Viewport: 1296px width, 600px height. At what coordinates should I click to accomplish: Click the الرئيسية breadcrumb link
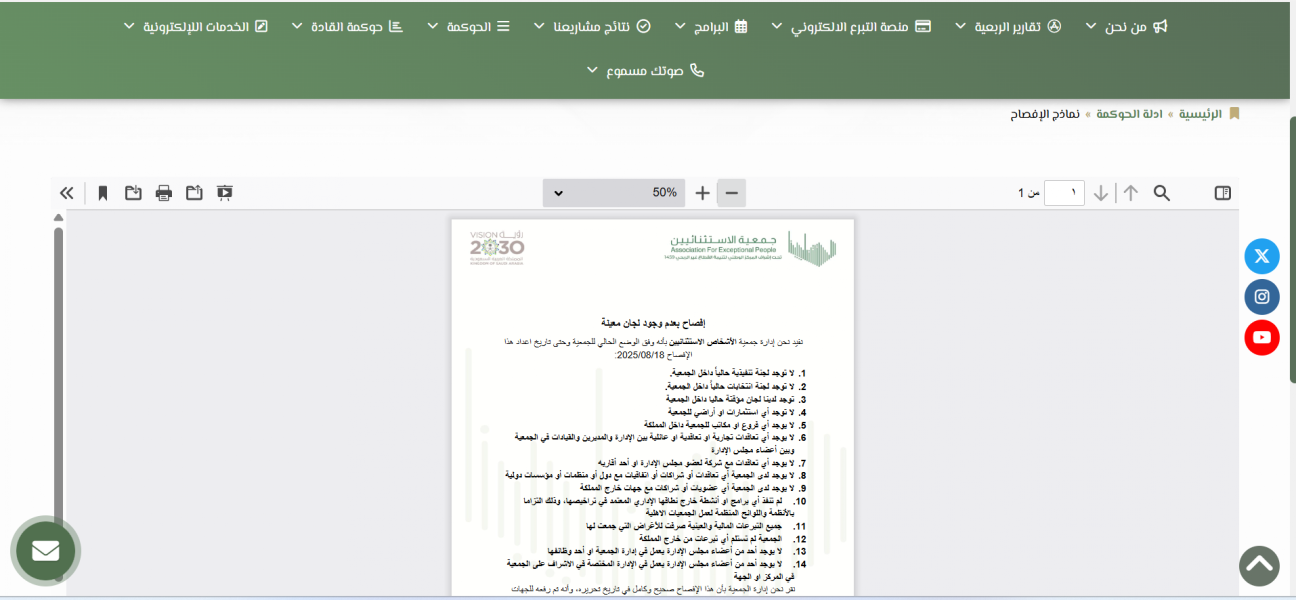coord(1200,114)
